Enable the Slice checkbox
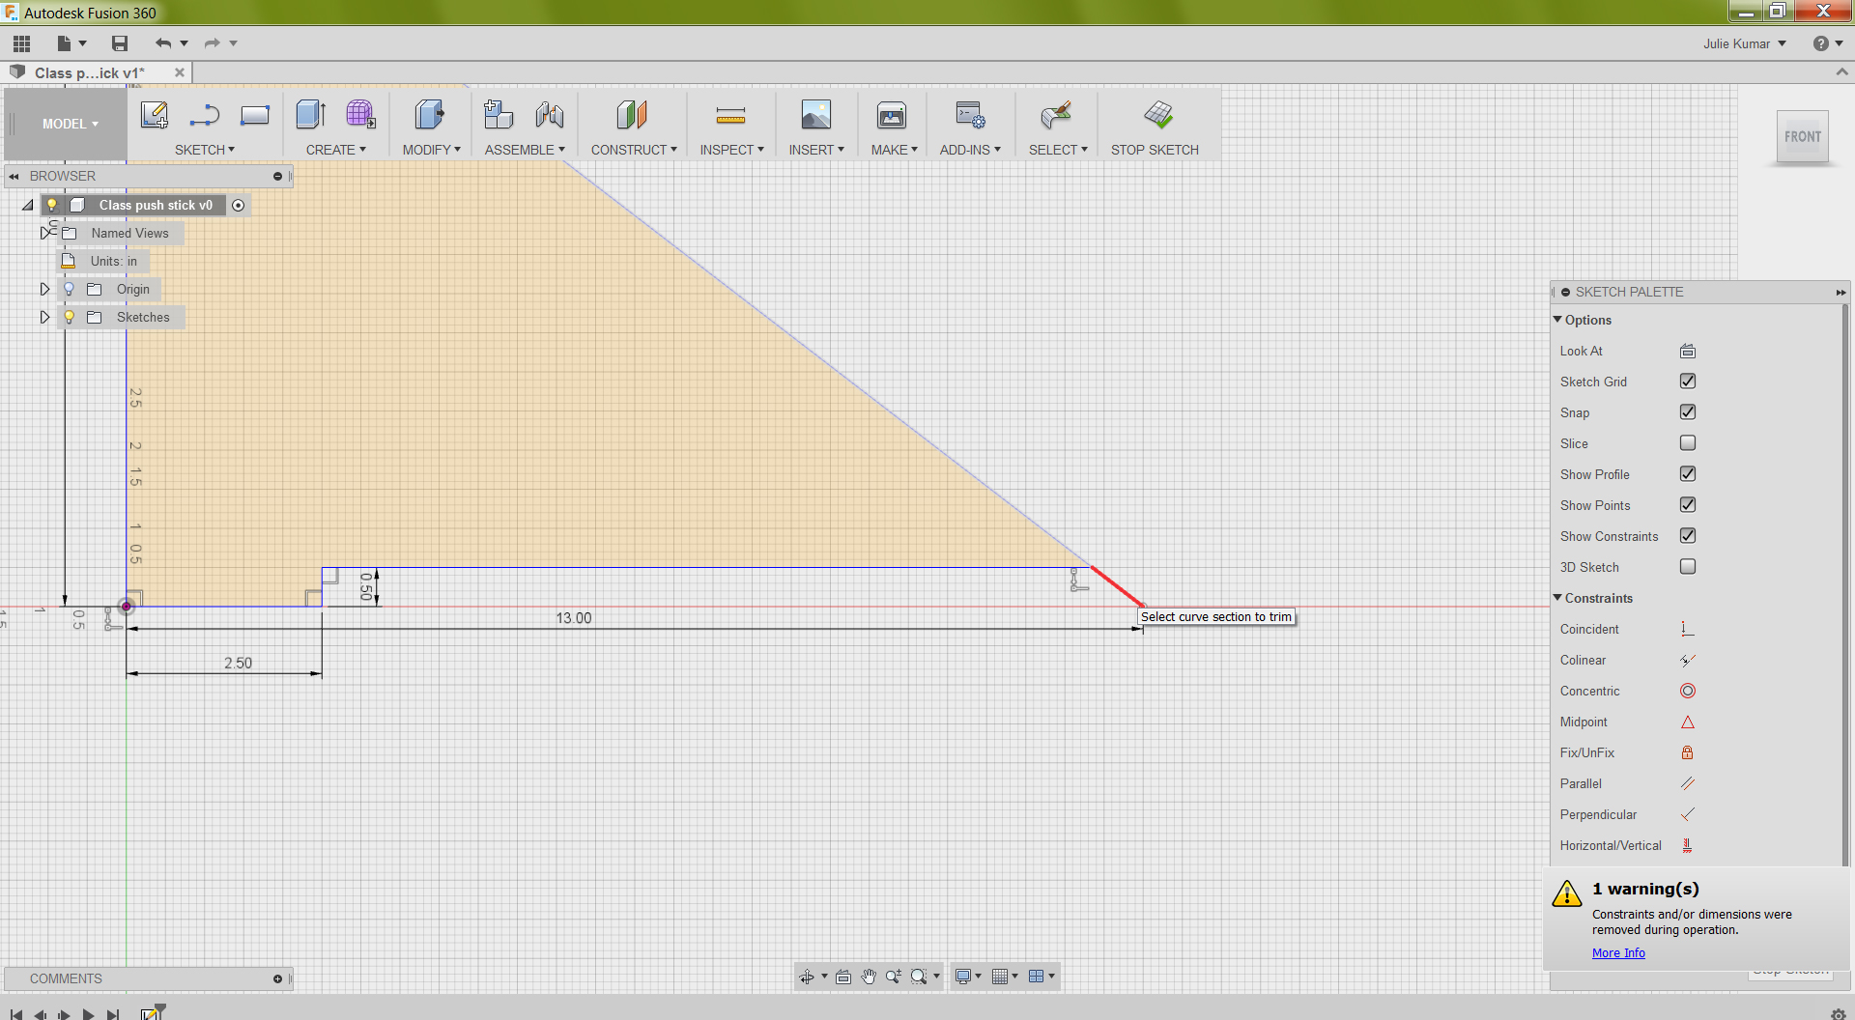 (1688, 443)
